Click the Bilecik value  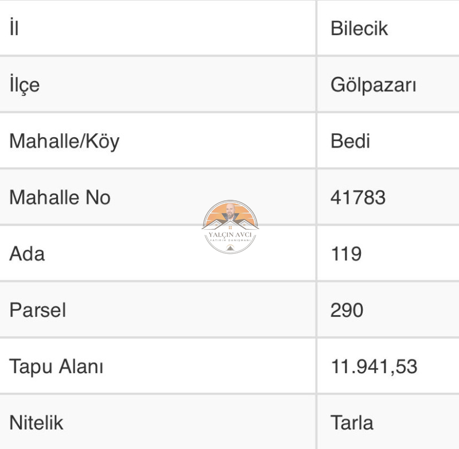tap(359, 28)
